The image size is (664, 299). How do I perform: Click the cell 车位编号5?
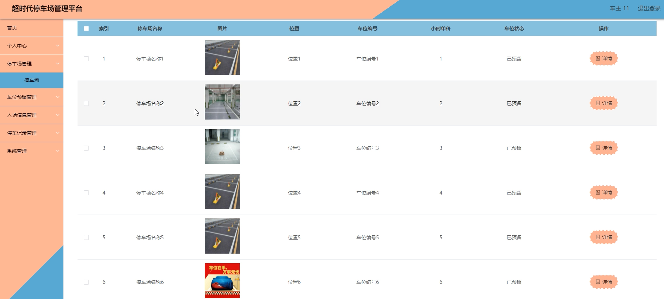(x=368, y=237)
